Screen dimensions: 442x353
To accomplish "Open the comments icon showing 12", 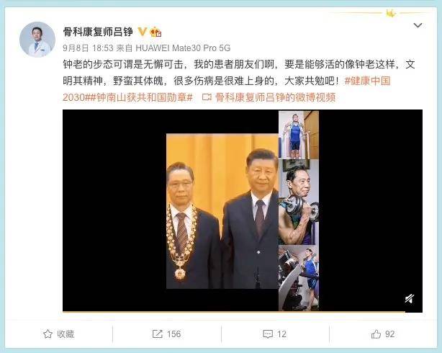I will [x=274, y=334].
